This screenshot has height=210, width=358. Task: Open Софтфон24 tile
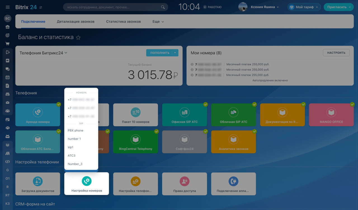[185, 142]
